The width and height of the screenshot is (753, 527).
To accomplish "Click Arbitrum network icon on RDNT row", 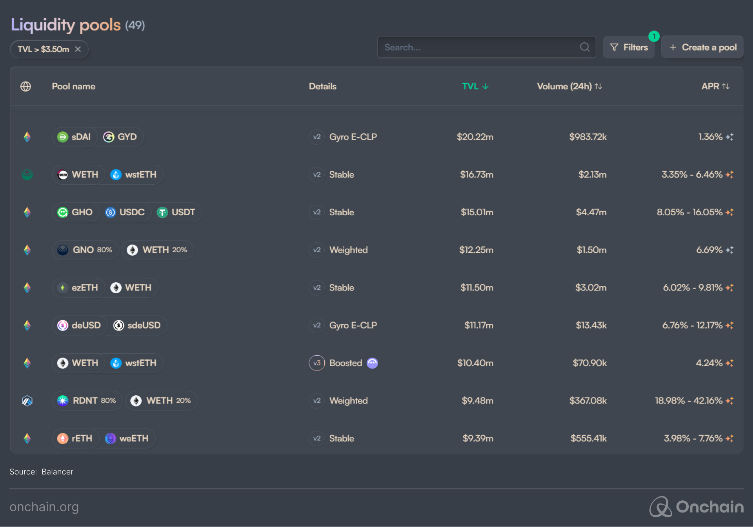I will (x=27, y=401).
